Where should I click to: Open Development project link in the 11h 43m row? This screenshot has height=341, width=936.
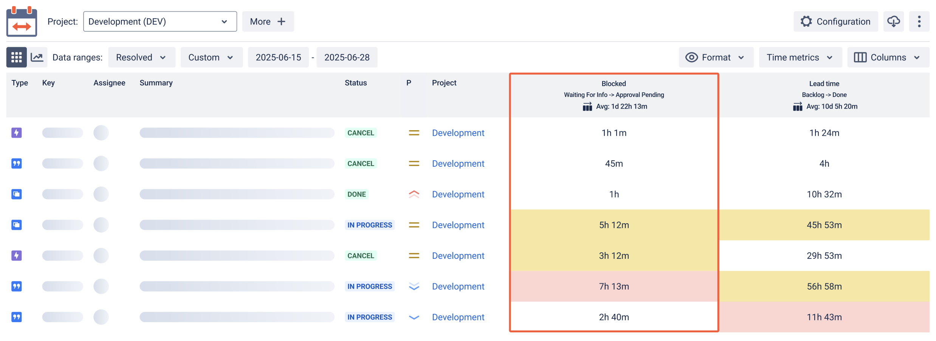pos(458,317)
